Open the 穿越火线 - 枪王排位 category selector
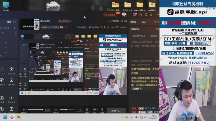This screenshot has height=121, width=216. point(52,27)
